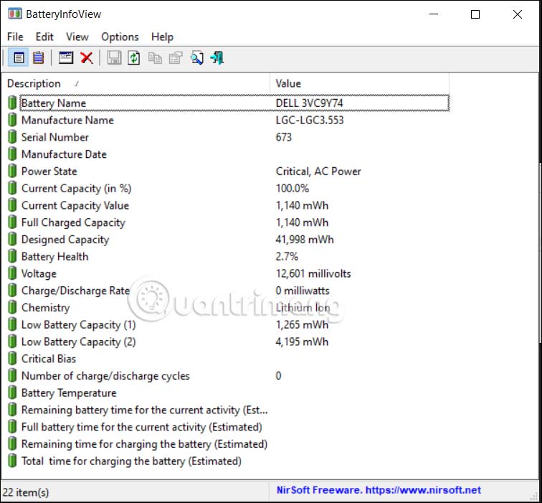Image resolution: width=542 pixels, height=503 pixels.
Task: Click the Show Battery Log clipboard icon
Action: point(39,57)
